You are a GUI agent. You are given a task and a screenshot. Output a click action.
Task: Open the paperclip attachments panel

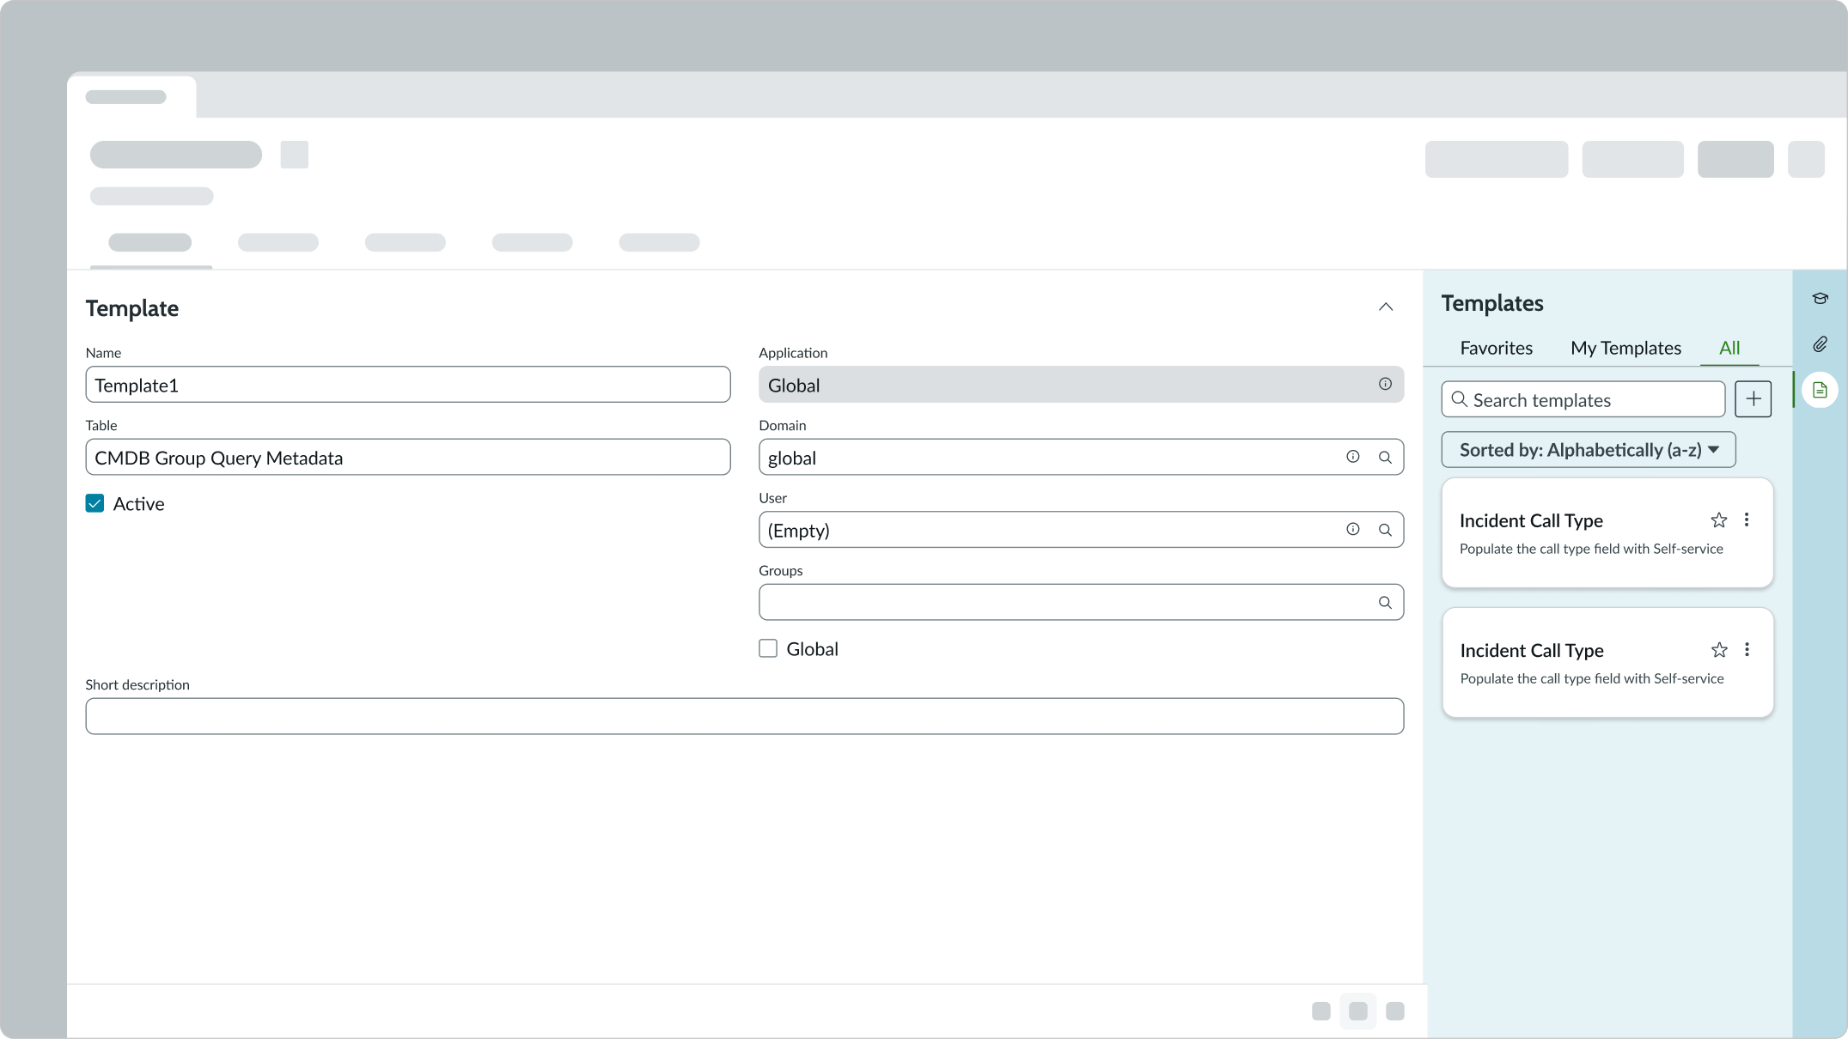(x=1821, y=344)
